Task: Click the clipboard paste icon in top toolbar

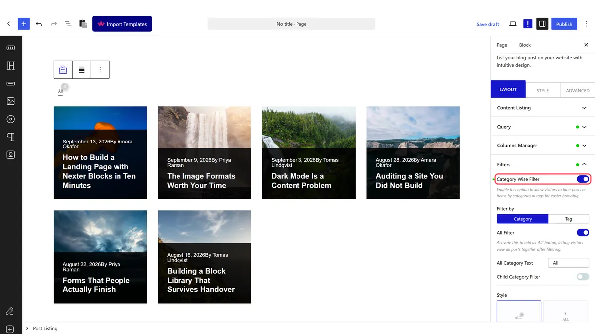Action: tap(83, 24)
